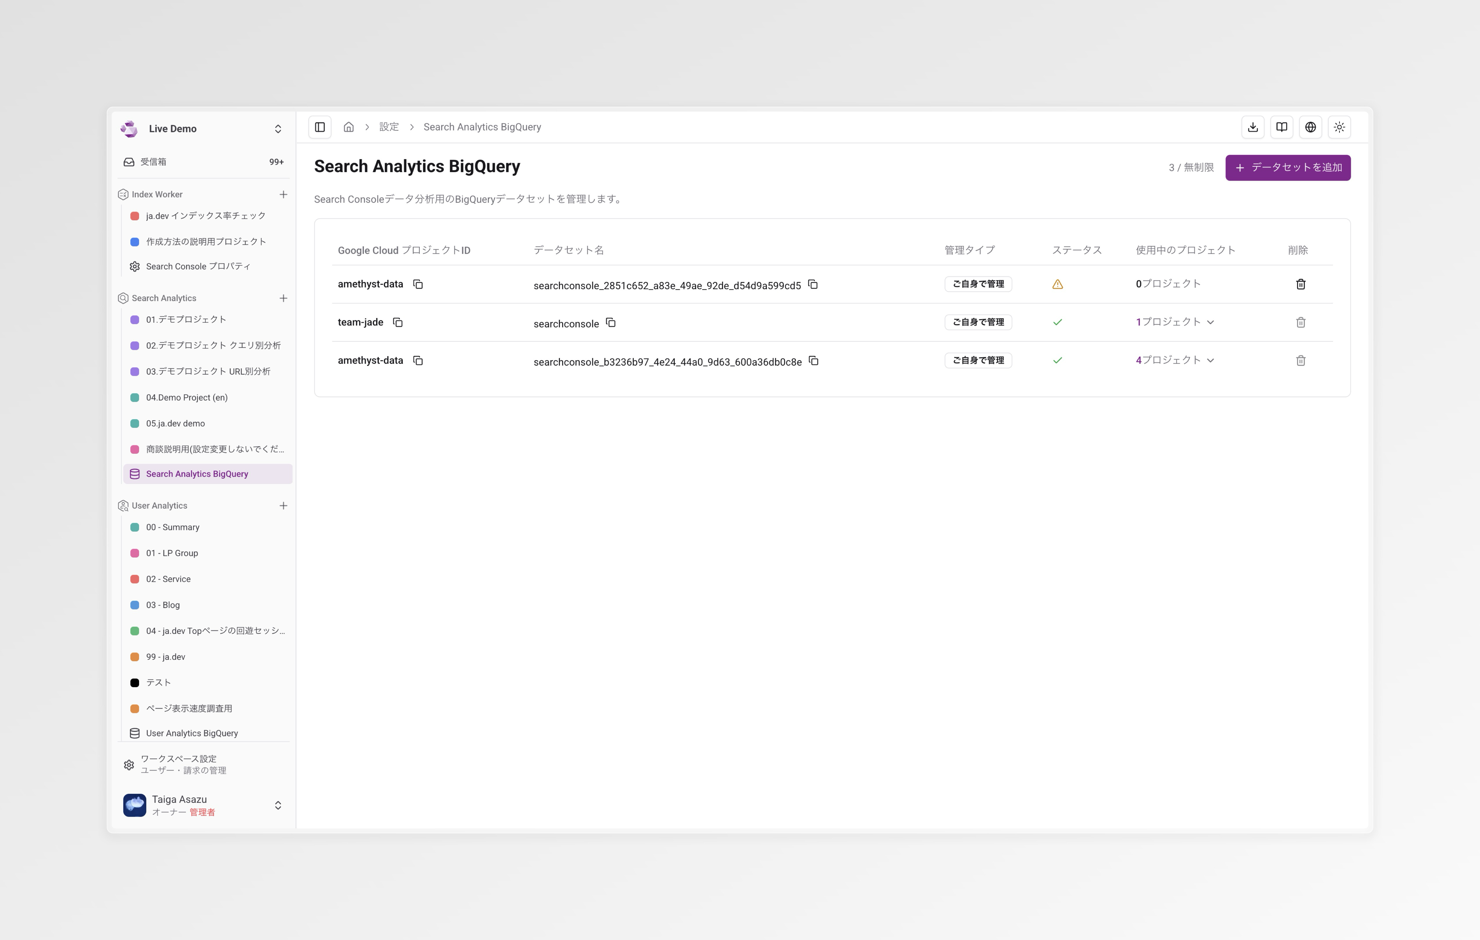The width and height of the screenshot is (1480, 940).
Task: Click the warning status icon
Action: click(1057, 284)
